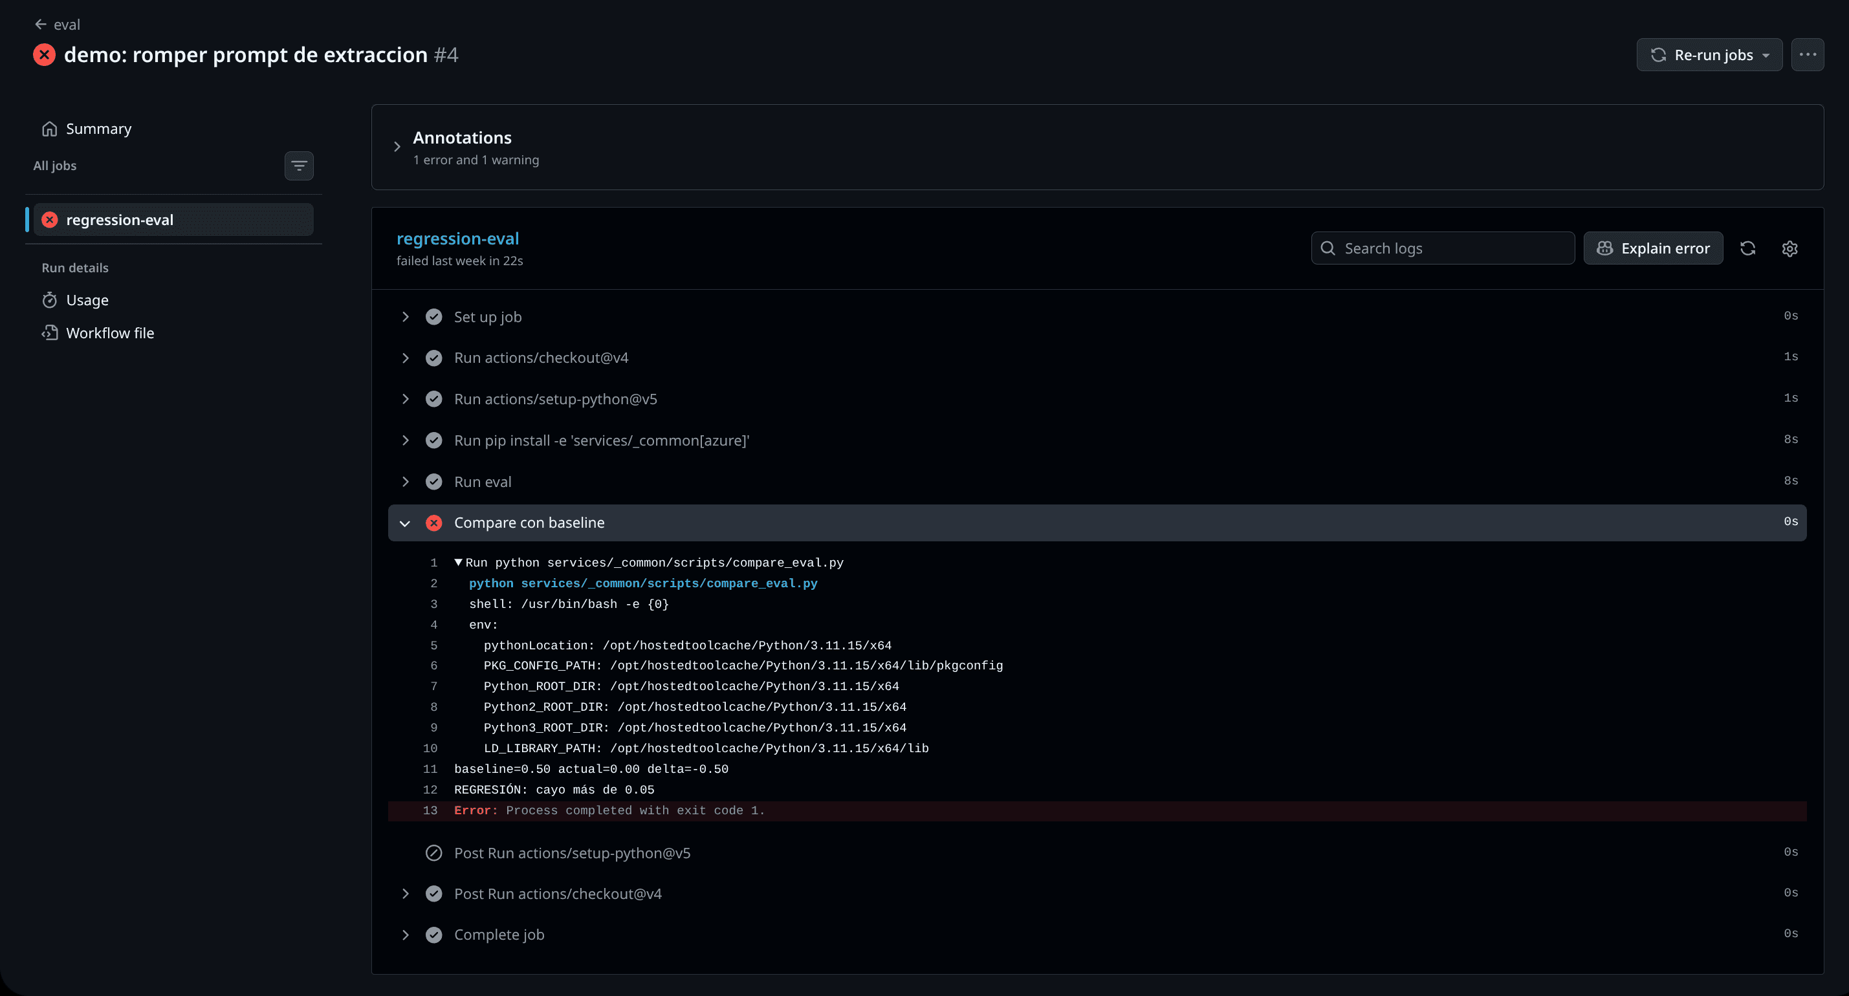1849x996 pixels.
Task: Click log line 11 baseline delta output
Action: tap(591, 769)
